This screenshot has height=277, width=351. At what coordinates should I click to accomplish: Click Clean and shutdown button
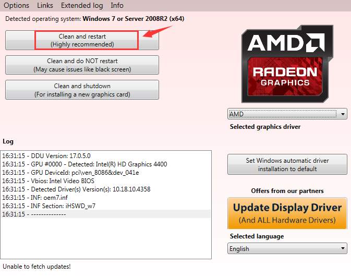point(82,90)
